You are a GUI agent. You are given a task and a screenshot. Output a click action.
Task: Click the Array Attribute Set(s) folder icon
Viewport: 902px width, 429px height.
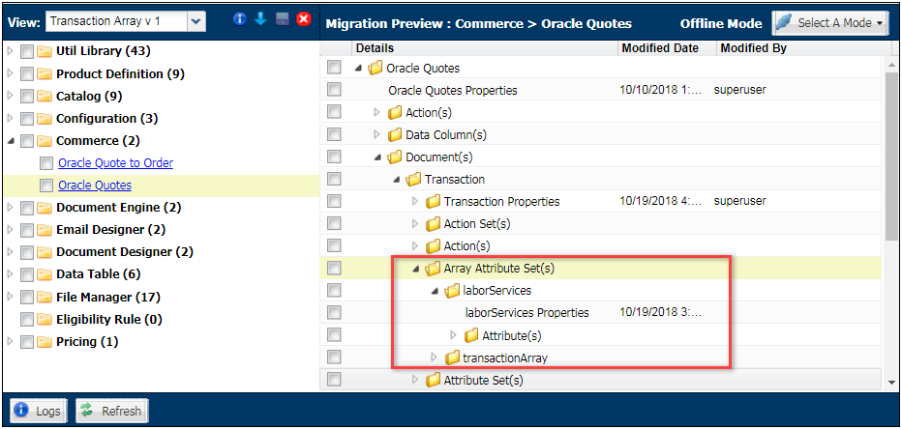pos(433,269)
